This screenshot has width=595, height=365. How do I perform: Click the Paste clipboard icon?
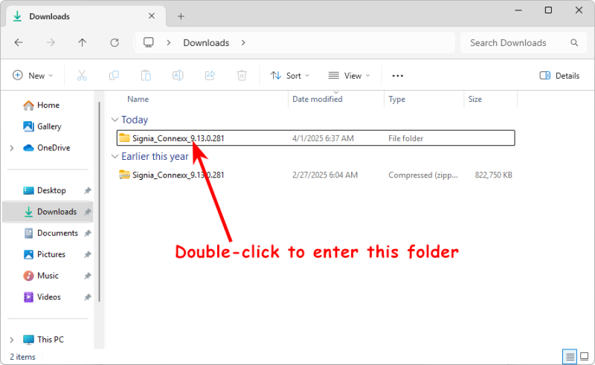click(x=147, y=75)
